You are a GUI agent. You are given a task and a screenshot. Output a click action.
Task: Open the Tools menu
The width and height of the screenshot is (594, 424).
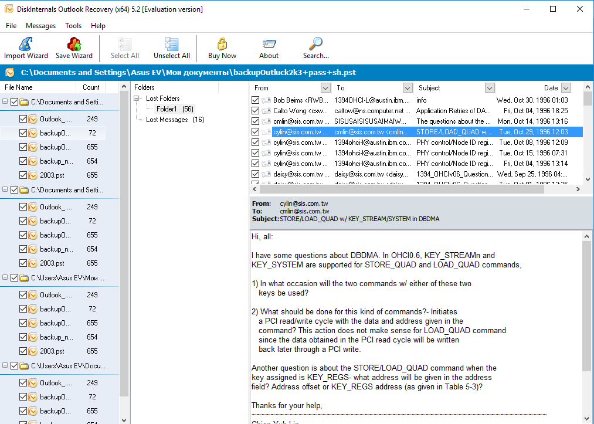(x=73, y=26)
